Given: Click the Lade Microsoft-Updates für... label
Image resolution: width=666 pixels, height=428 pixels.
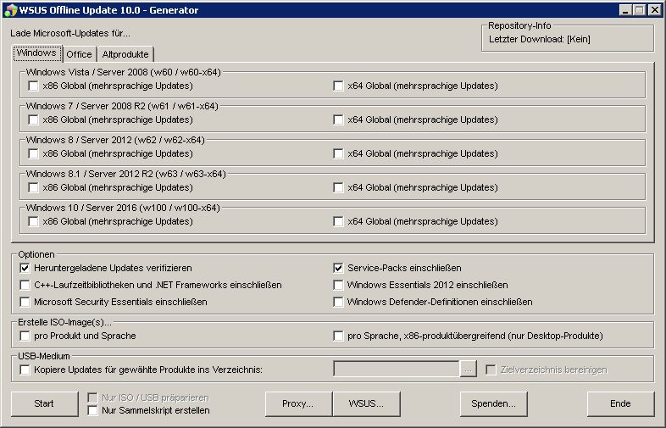Looking at the screenshot, I should (x=70, y=33).
